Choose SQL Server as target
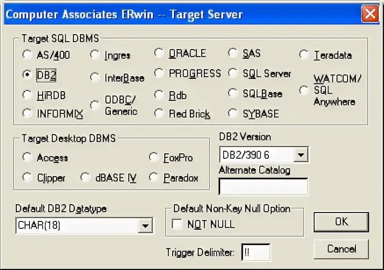The width and height of the screenshot is (384, 270). pyautogui.click(x=233, y=73)
